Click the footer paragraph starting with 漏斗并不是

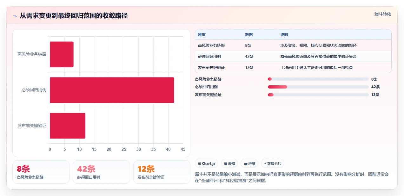(292, 177)
